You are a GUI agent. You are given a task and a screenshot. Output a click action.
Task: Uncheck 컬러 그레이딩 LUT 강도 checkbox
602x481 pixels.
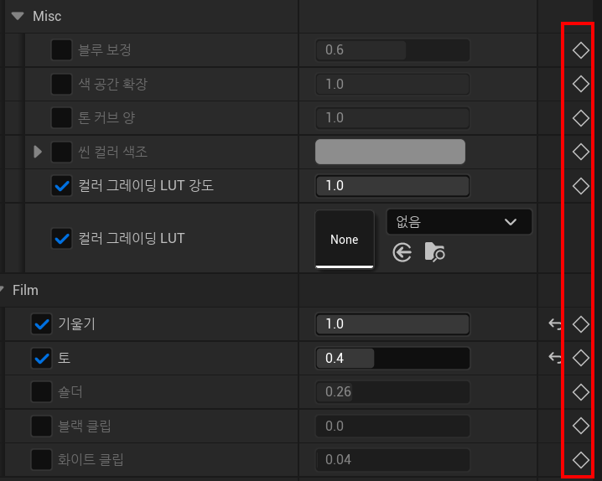[x=61, y=186]
